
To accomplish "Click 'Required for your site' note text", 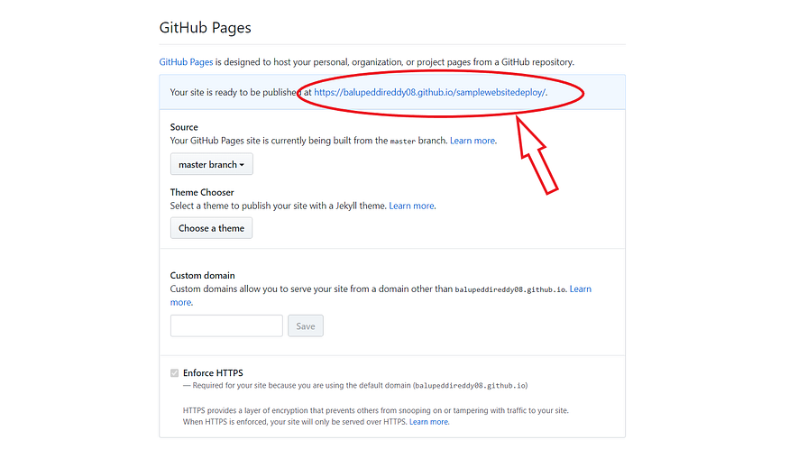I will (x=354, y=386).
